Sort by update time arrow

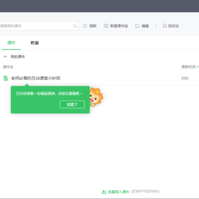click(198, 67)
